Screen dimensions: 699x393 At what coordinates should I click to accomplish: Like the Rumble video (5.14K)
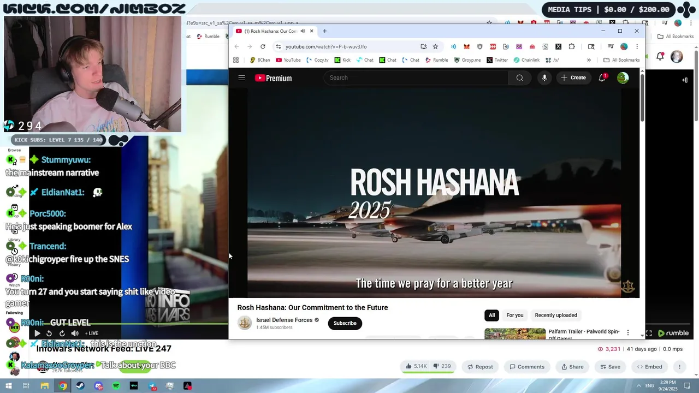coord(416,366)
